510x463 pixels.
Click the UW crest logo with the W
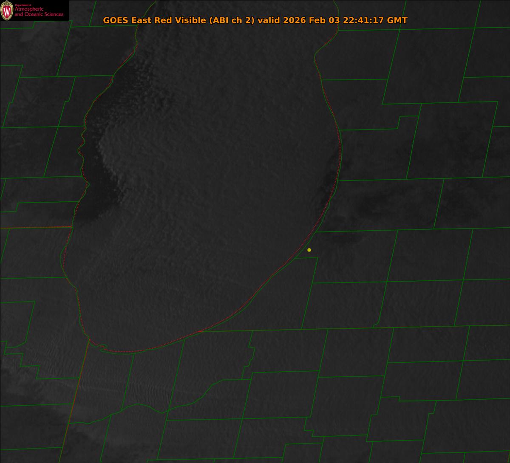7,11
